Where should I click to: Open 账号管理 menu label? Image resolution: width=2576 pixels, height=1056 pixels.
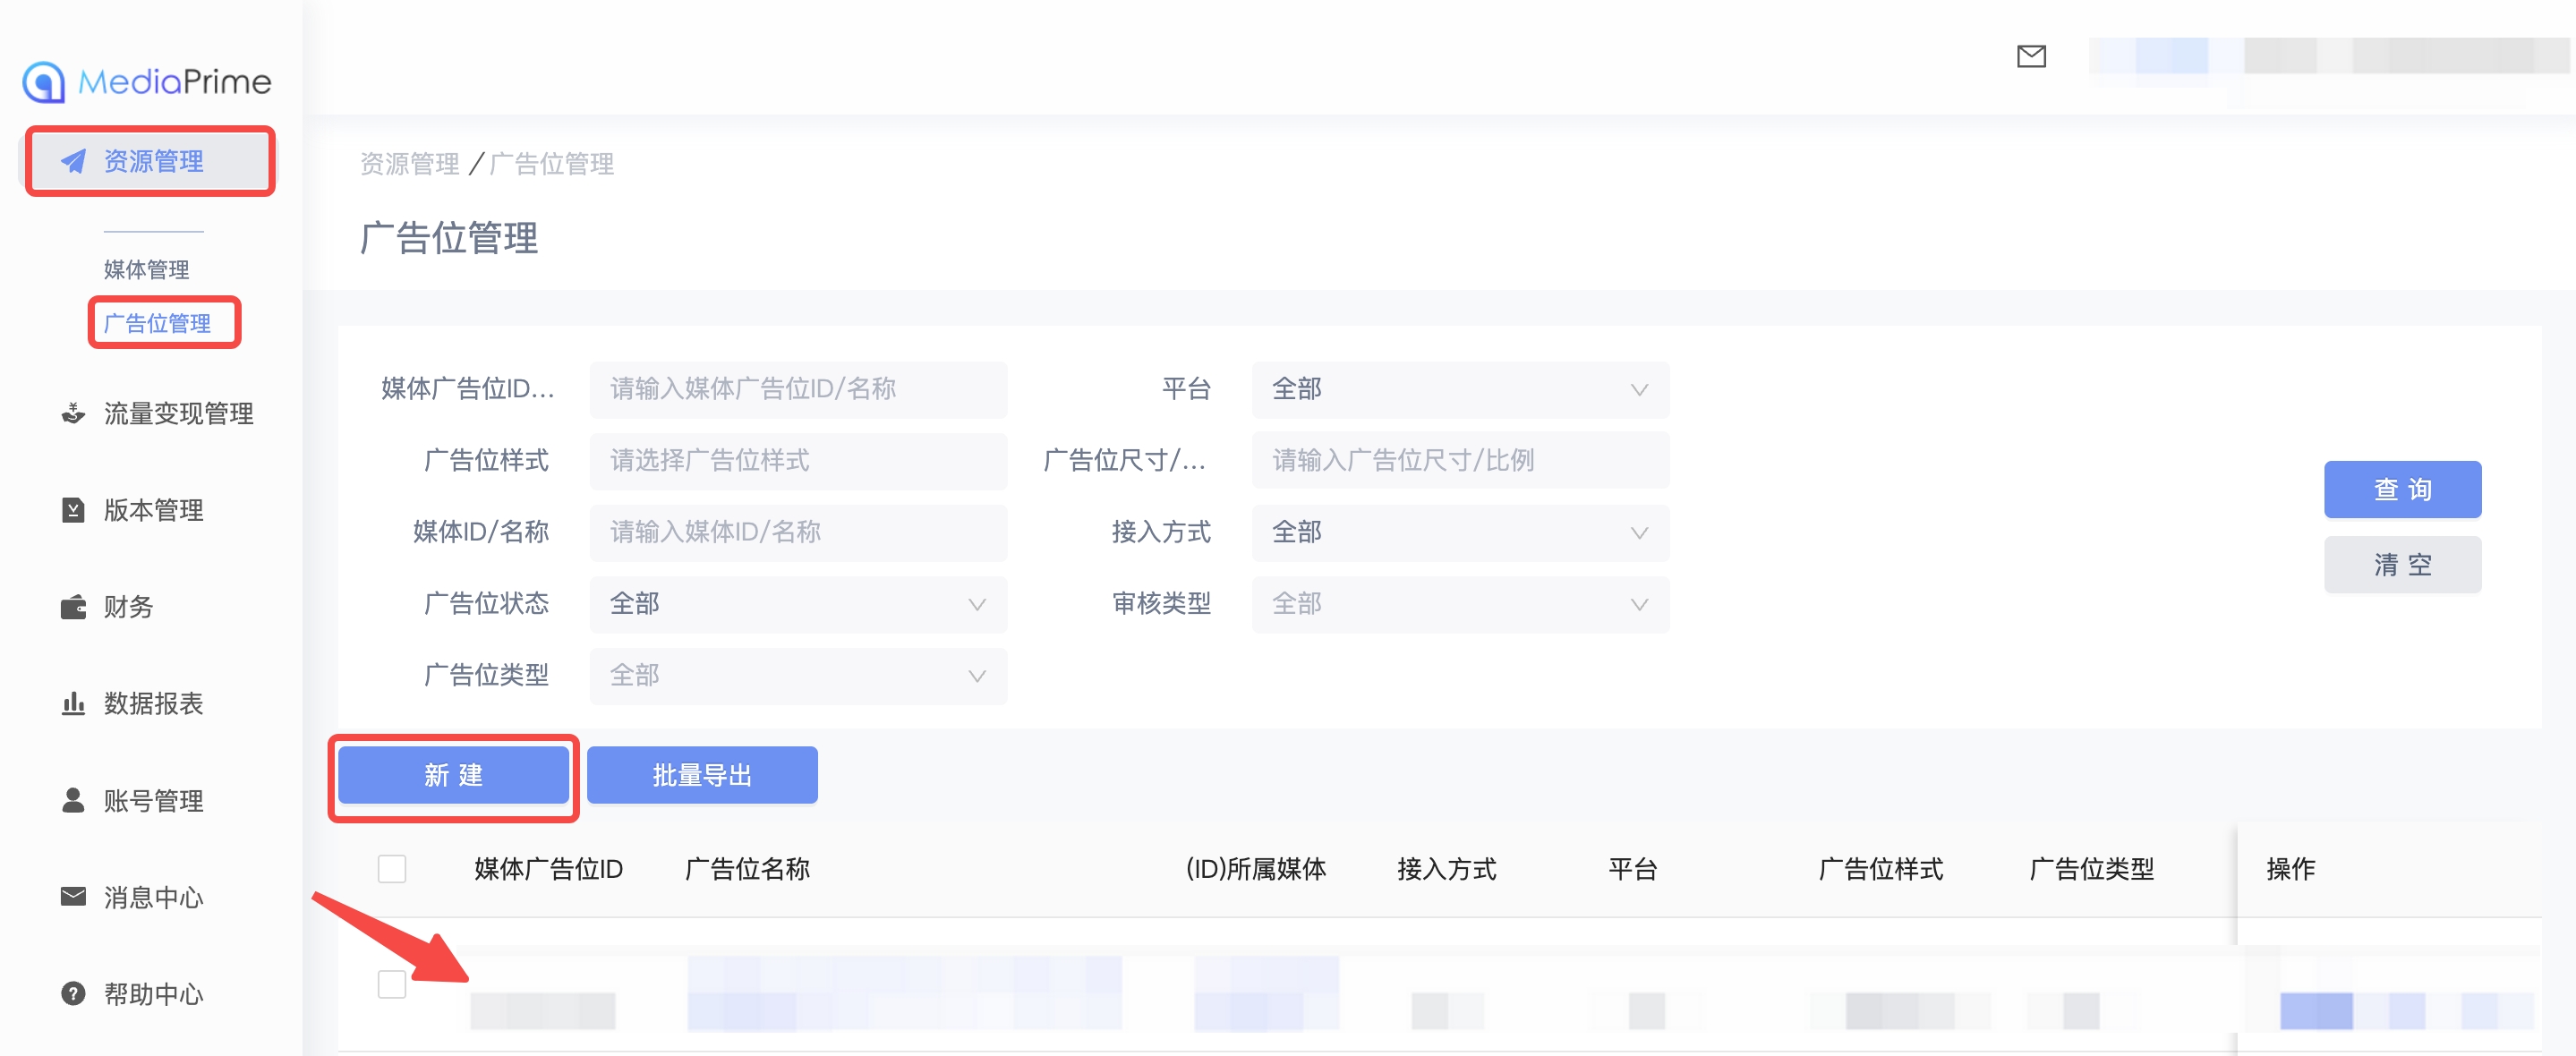pos(154,800)
